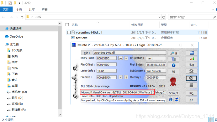Click the test.exe application icon
This screenshot has height=122, width=217.
point(73,38)
